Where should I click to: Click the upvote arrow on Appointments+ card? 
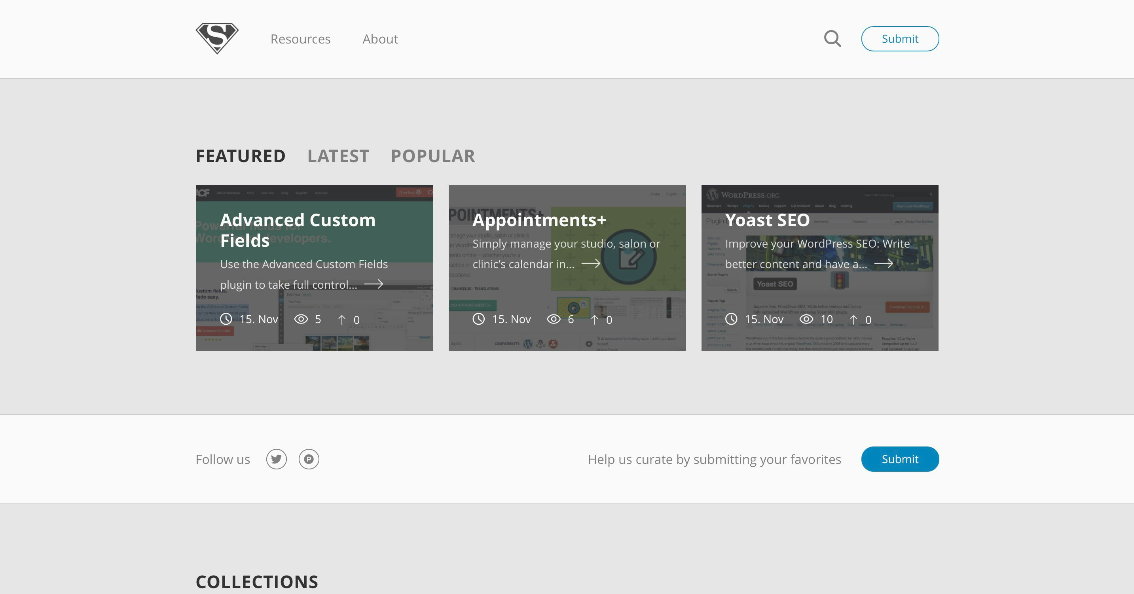coord(594,319)
